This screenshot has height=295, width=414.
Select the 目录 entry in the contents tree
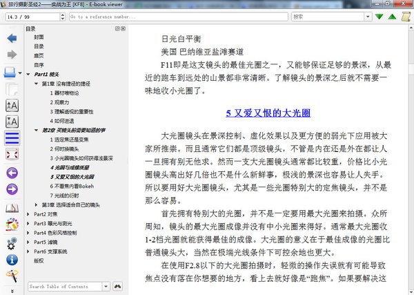39,46
